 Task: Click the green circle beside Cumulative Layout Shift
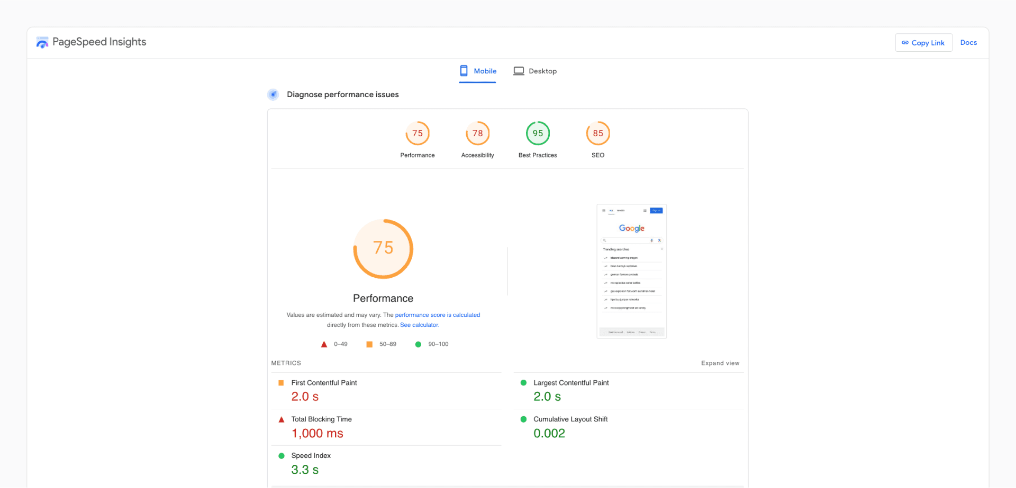tap(524, 419)
